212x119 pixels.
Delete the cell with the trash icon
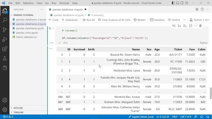[x=200, y=26]
